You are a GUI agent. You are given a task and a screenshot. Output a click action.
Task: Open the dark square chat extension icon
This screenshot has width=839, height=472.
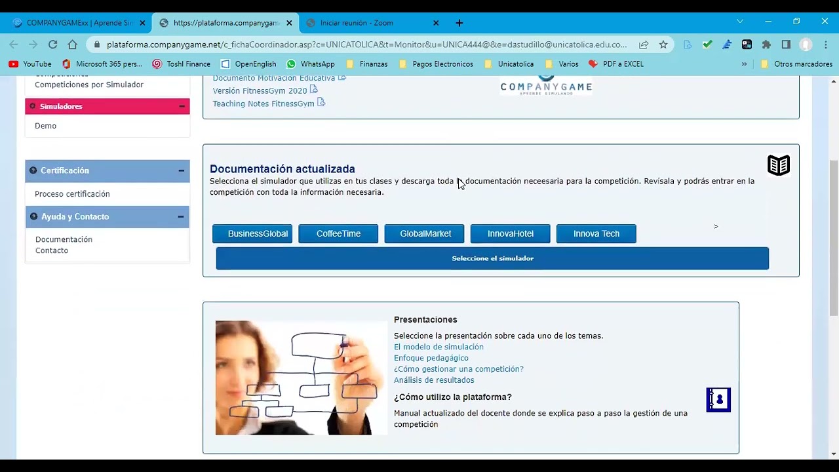(747, 45)
